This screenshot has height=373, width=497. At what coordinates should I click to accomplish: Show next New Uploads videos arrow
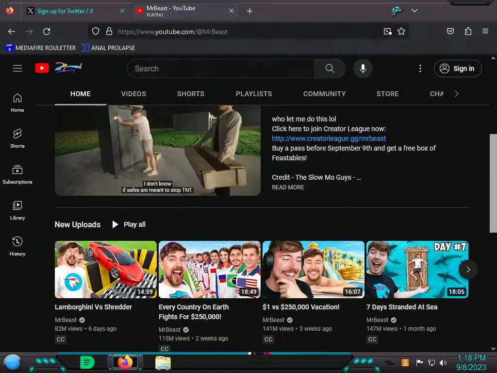pyautogui.click(x=468, y=270)
